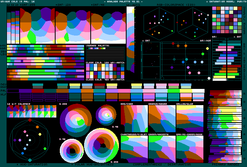
Task: Click the 'M' row in the primary ranges column
Action: 225,159
